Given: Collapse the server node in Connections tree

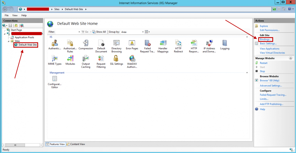Looking at the screenshot, I should click(5, 34).
